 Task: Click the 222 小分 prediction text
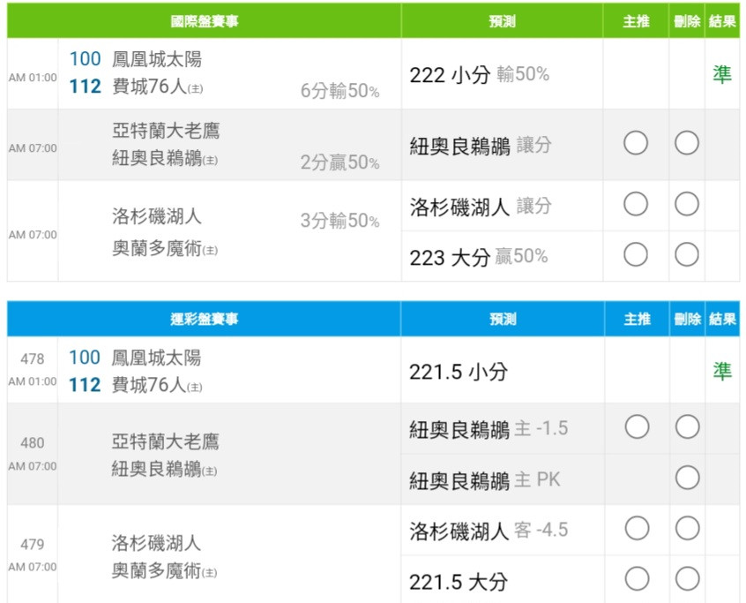pyautogui.click(x=449, y=75)
